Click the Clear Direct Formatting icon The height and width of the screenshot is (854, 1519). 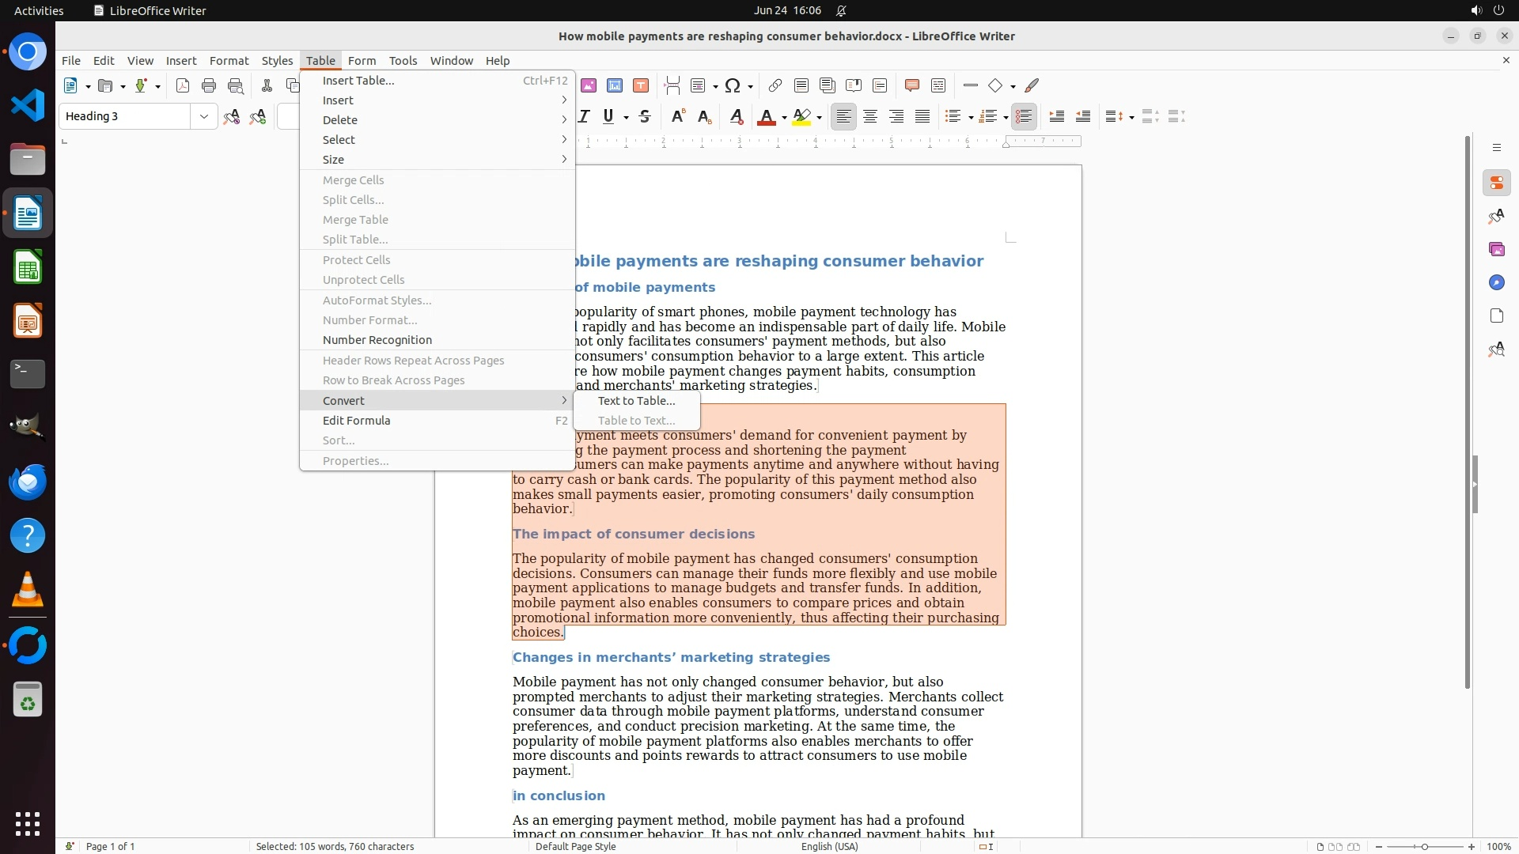click(737, 117)
